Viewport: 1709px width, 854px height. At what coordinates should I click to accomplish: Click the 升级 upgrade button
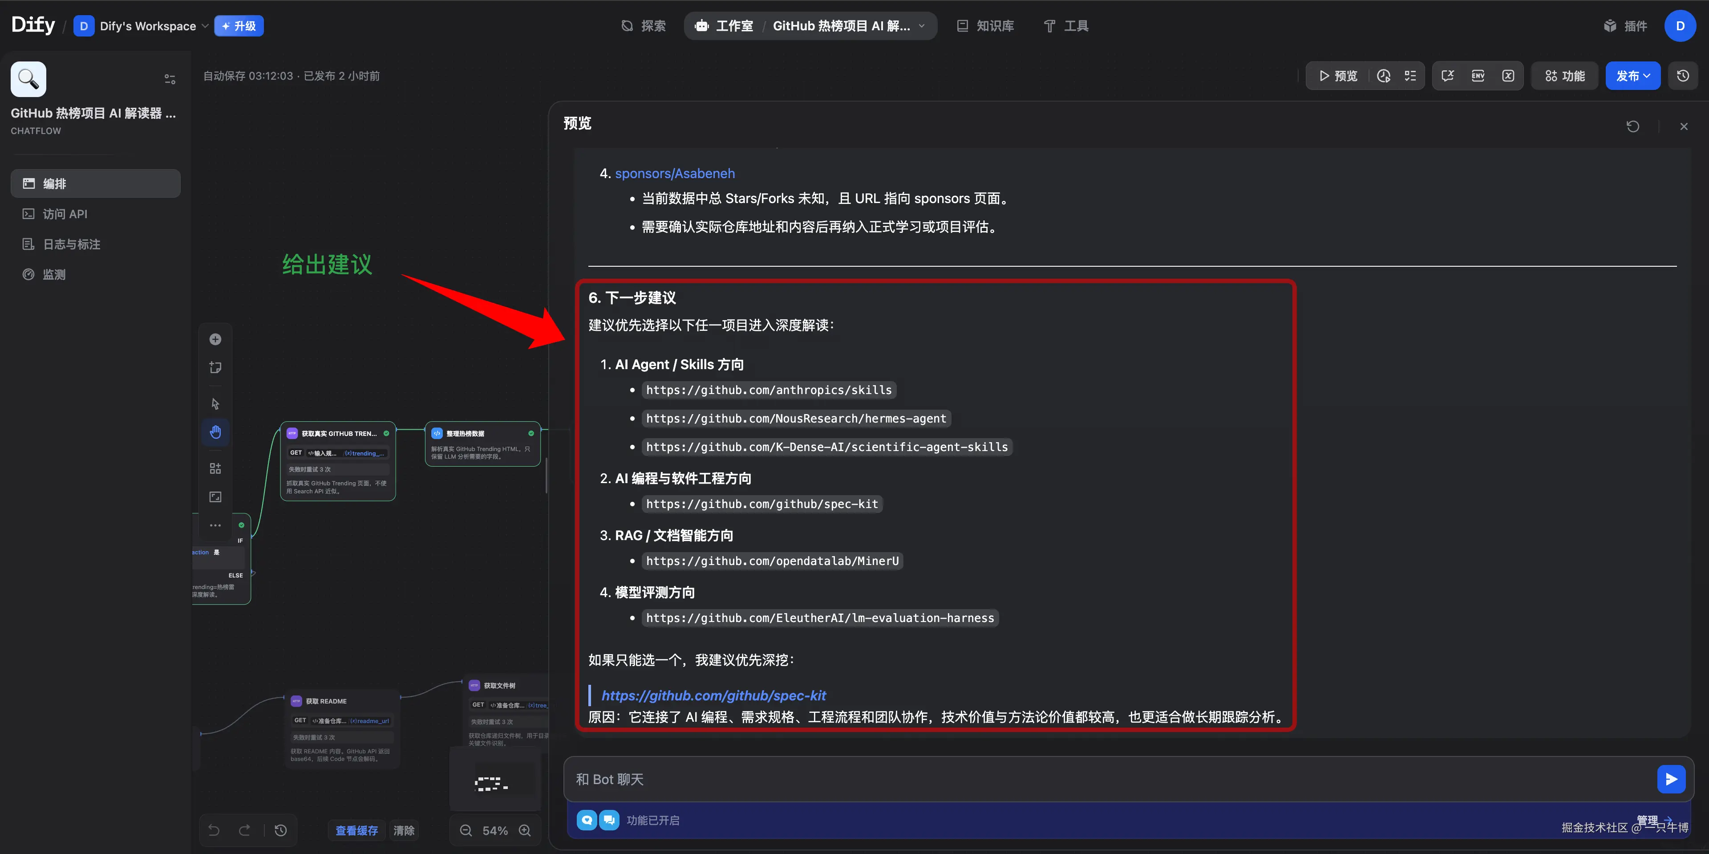pyautogui.click(x=239, y=26)
